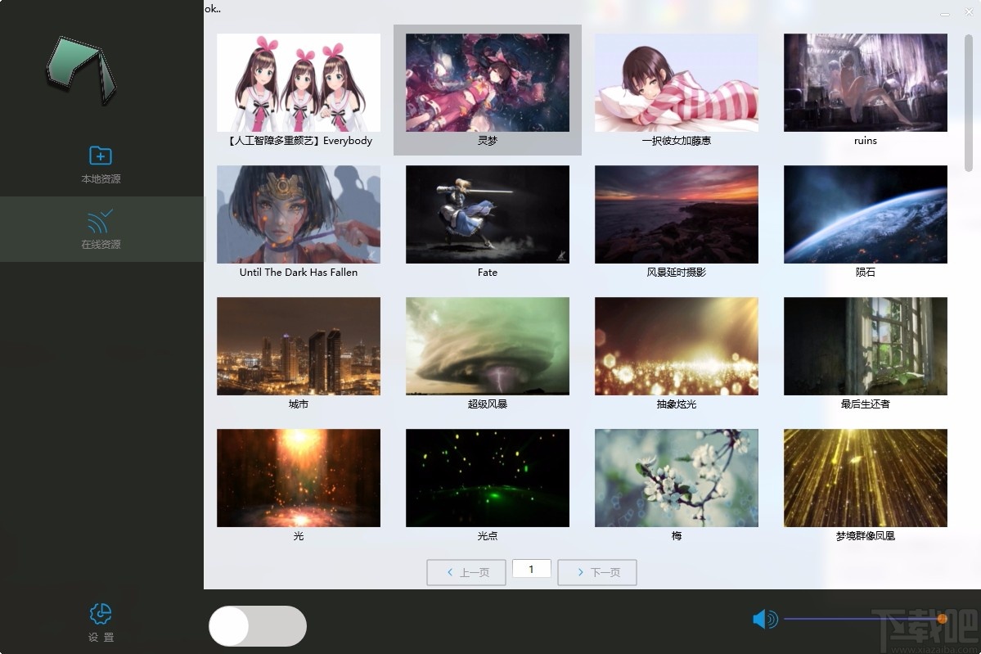981x654 pixels.
Task: Click the 梅 caption text
Action: pyautogui.click(x=677, y=535)
